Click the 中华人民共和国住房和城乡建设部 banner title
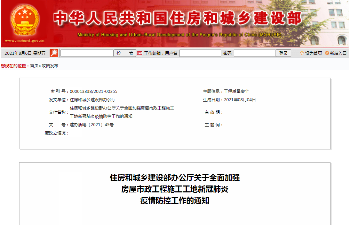350x225 pixels. (177, 18)
